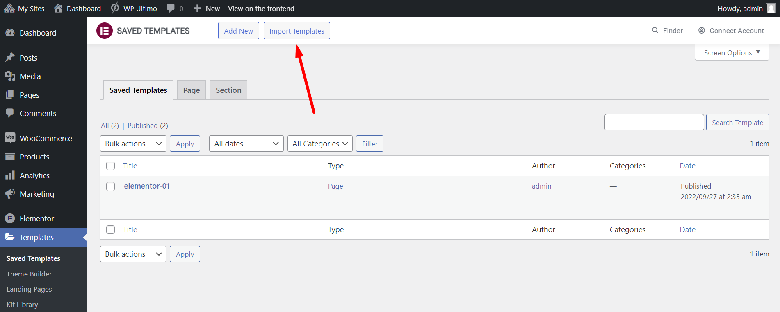Open the top Bulk actions dropdown
This screenshot has width=780, height=312.
[133, 144]
